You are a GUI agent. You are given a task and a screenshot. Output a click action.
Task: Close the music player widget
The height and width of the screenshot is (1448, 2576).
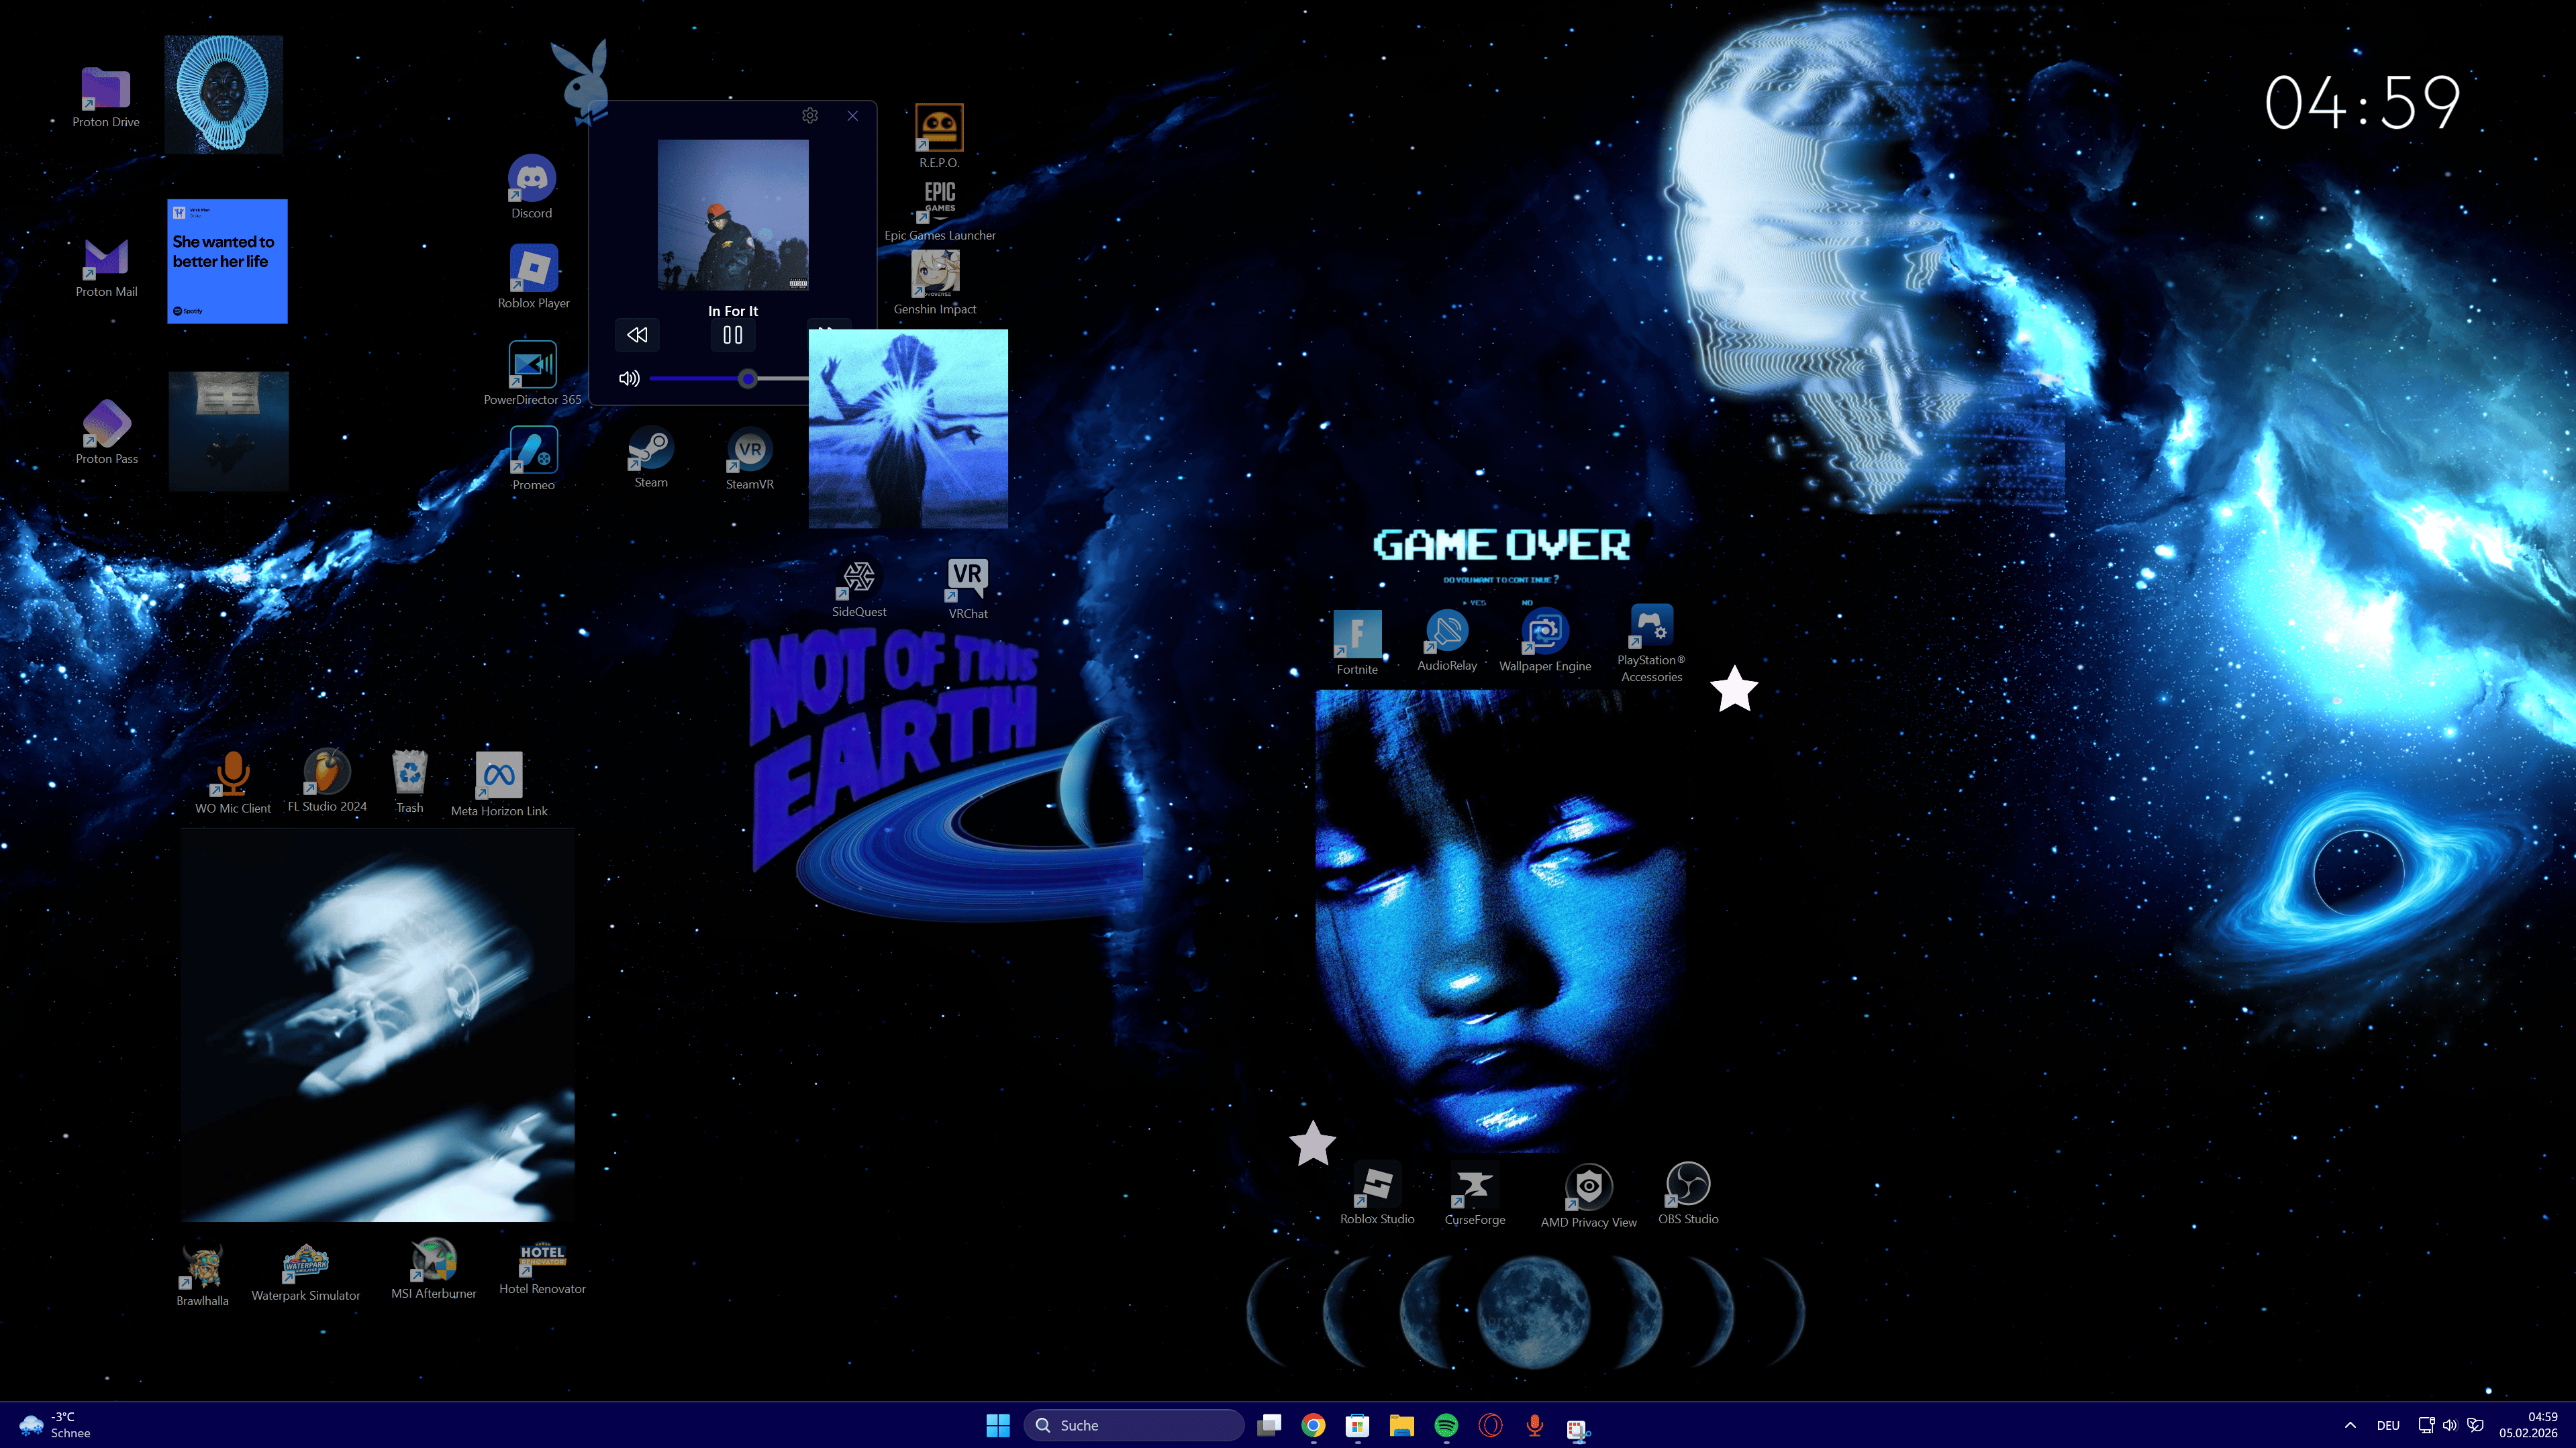852,116
